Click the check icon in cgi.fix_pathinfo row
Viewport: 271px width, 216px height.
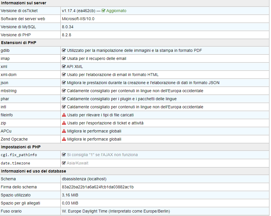pyautogui.click(x=64, y=155)
